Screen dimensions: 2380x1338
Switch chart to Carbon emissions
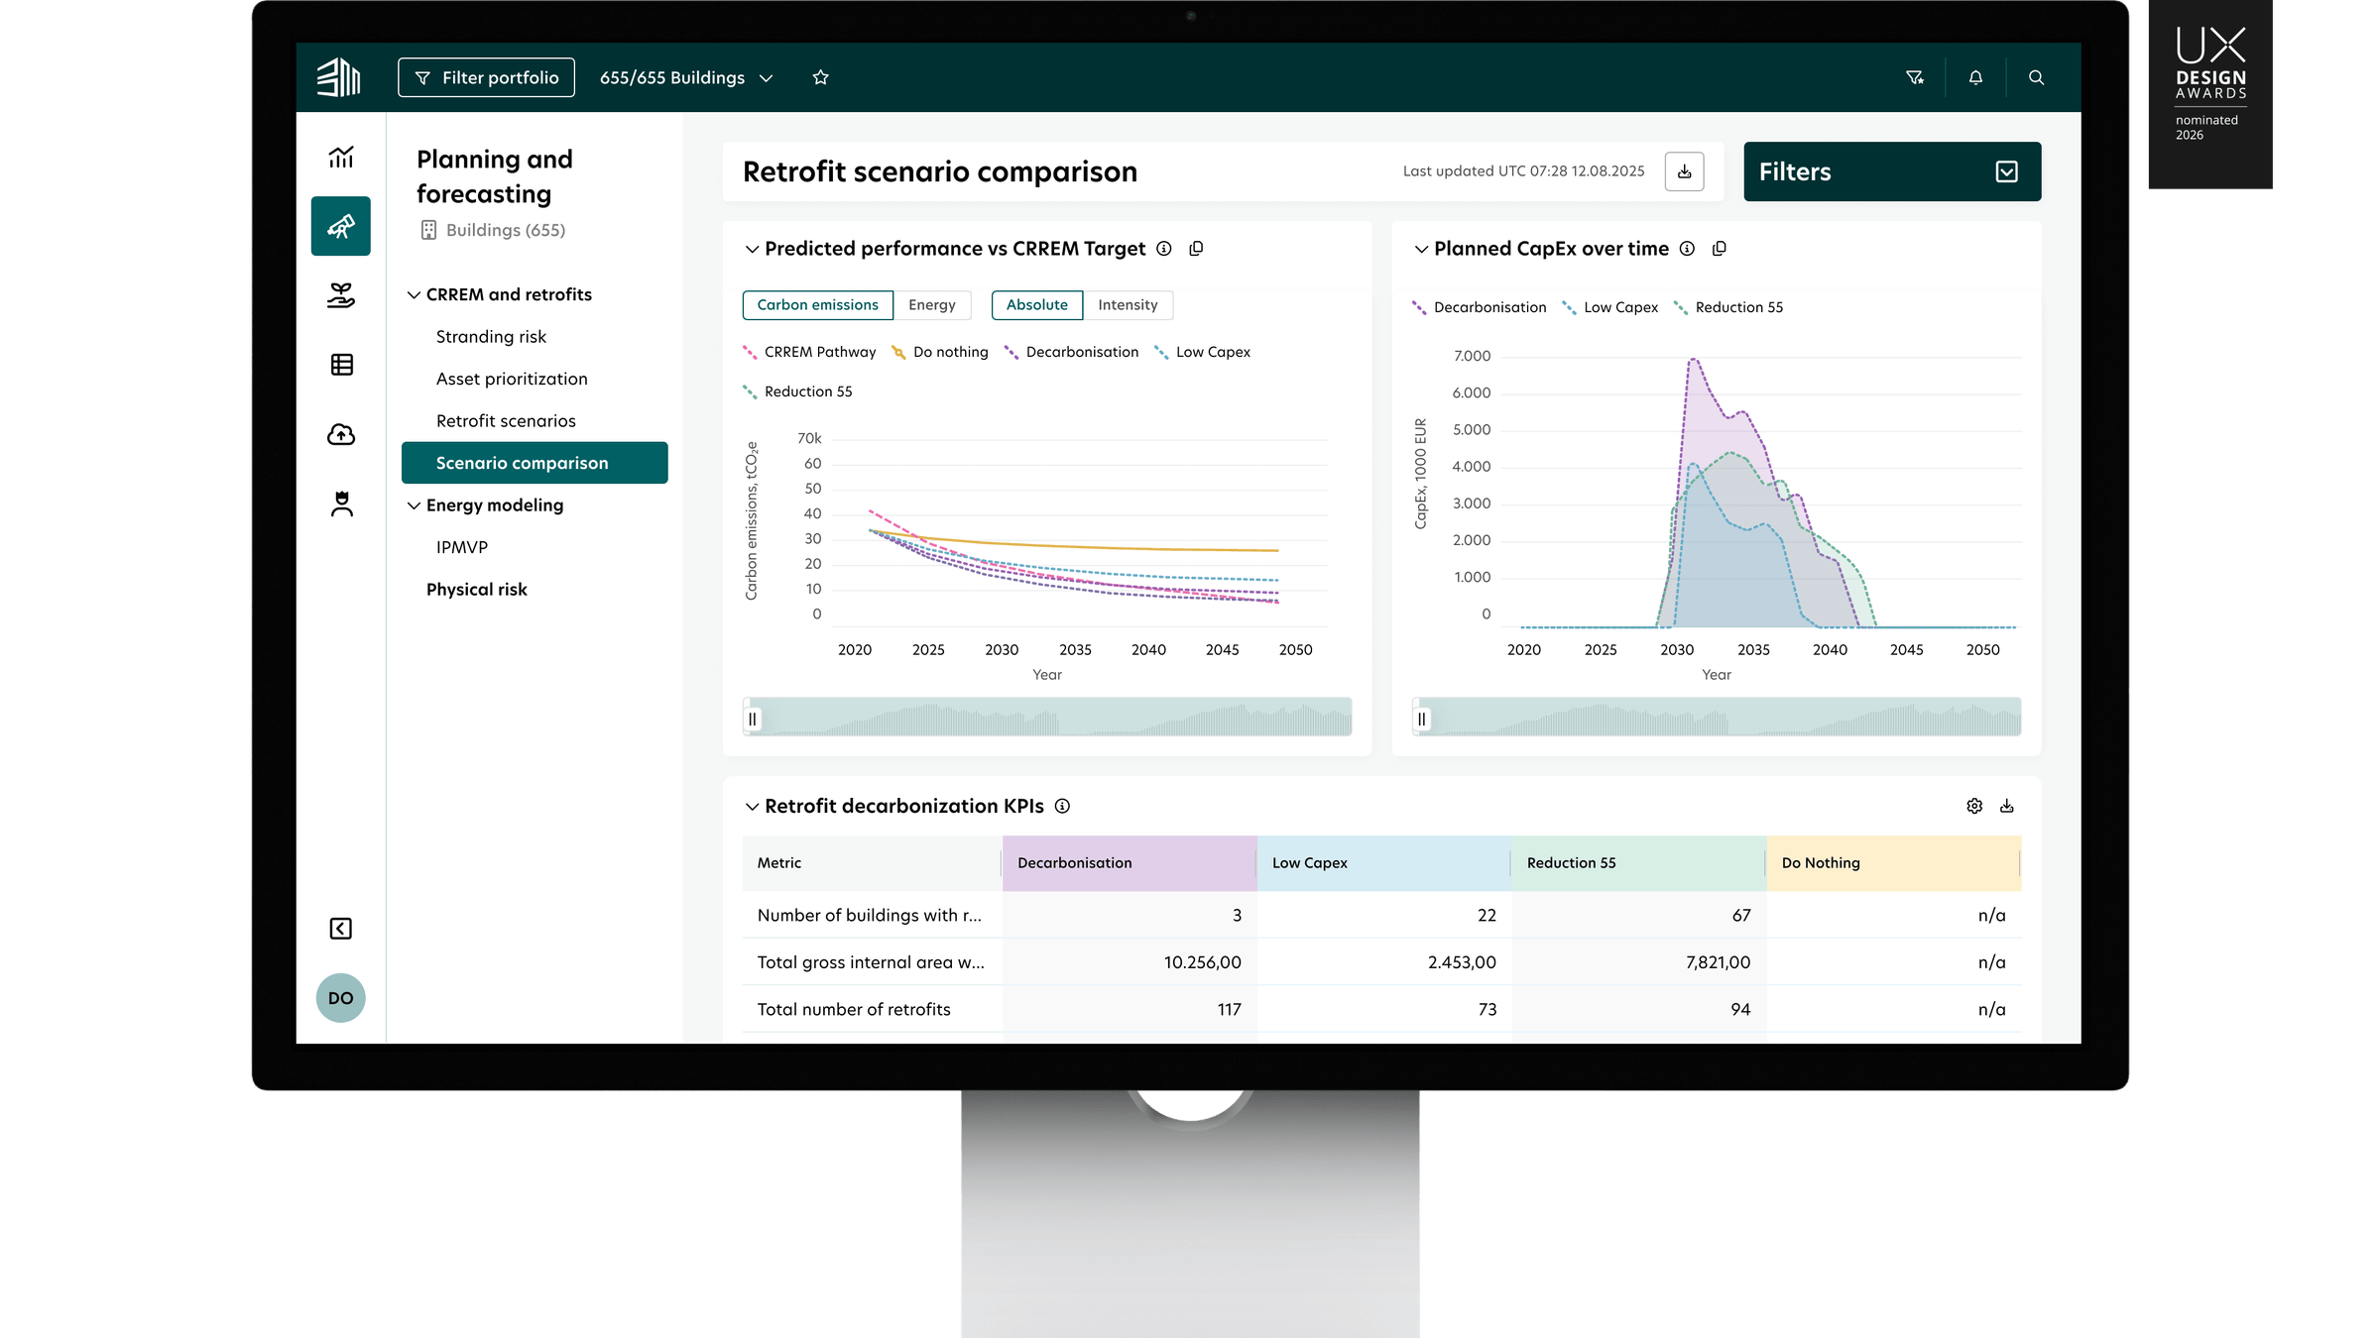(817, 305)
